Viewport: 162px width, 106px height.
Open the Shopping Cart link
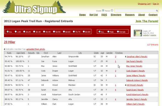click(144, 4)
